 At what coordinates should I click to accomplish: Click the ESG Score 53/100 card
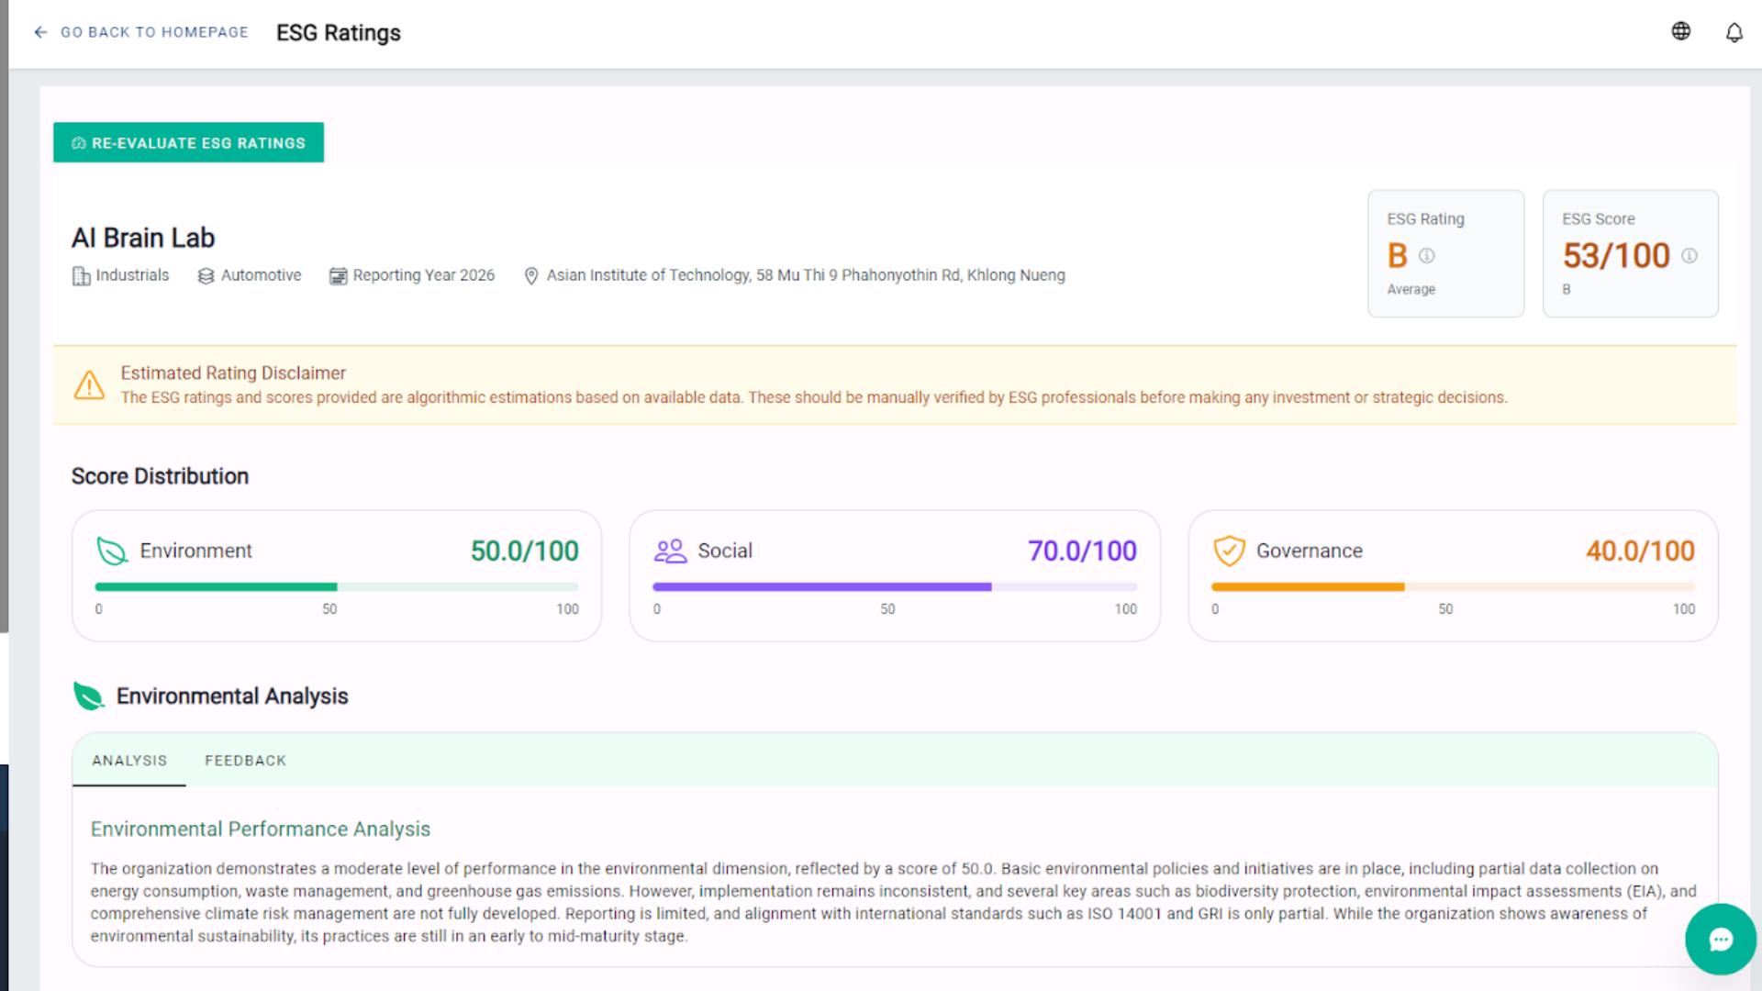pyautogui.click(x=1629, y=254)
